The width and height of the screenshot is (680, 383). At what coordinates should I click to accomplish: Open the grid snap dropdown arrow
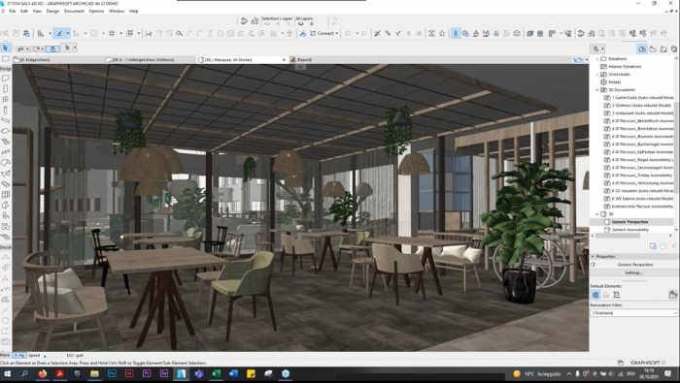[120, 33]
